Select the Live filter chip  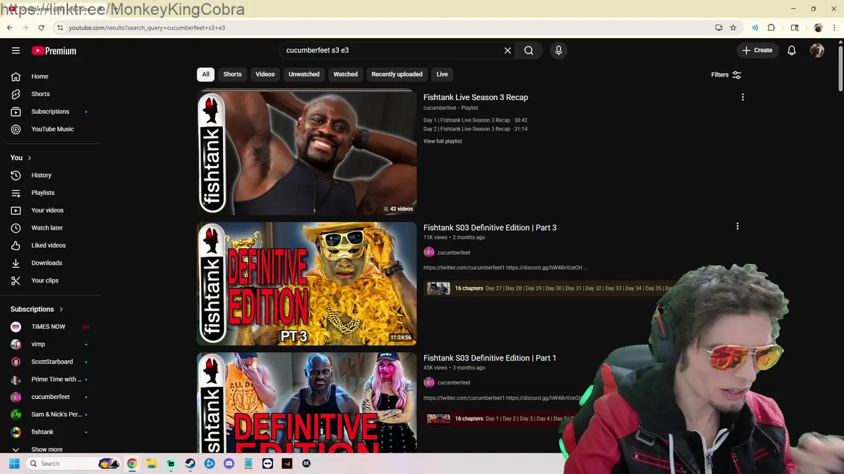tap(442, 74)
